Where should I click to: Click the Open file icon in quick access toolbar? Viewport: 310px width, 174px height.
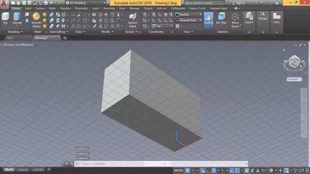coord(18,3)
